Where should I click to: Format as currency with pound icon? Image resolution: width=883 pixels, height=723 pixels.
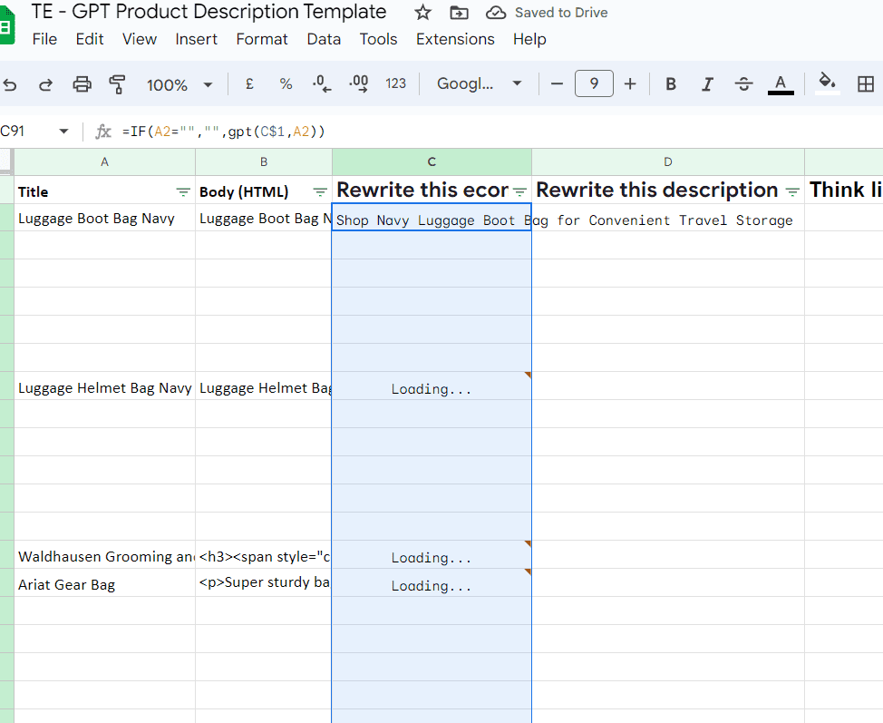click(249, 84)
